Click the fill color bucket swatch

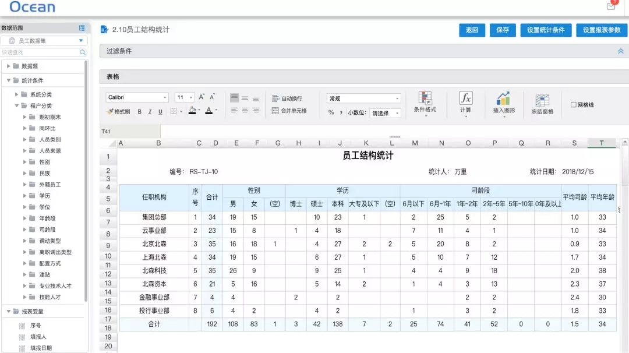[192, 111]
